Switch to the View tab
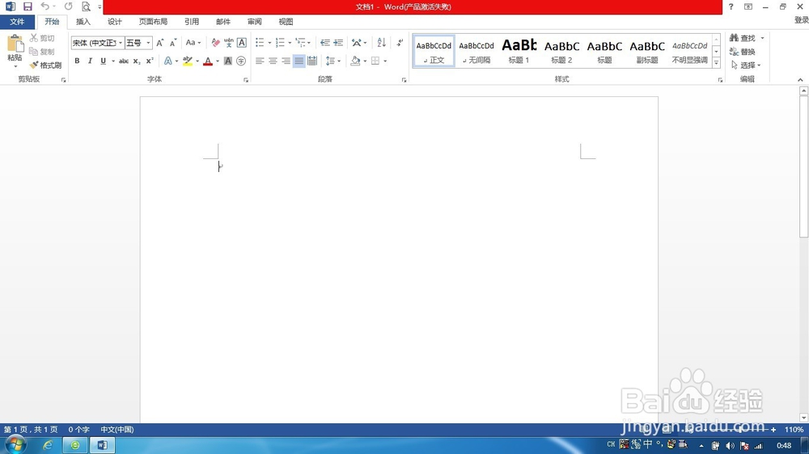 pos(286,22)
